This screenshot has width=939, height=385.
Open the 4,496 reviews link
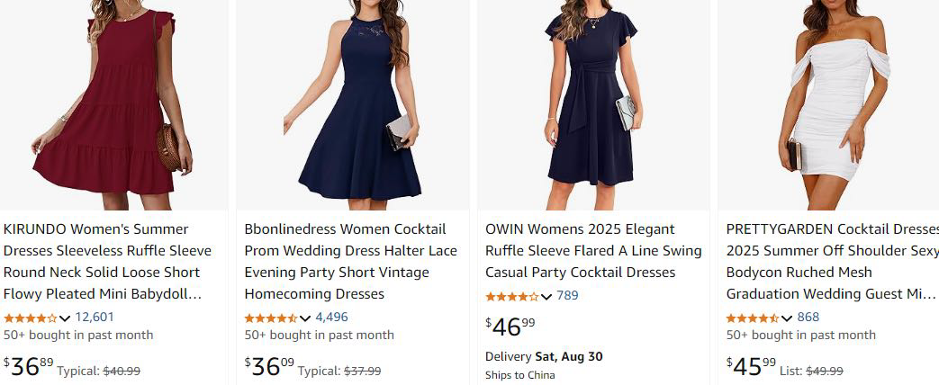pos(331,317)
